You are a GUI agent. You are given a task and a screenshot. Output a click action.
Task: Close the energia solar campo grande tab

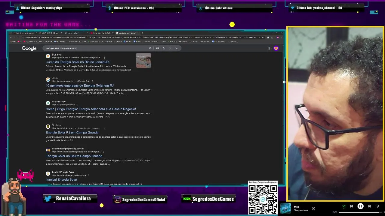coord(139,33)
